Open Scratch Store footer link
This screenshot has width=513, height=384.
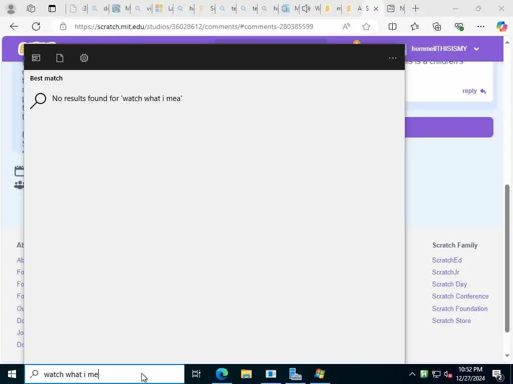(x=451, y=320)
